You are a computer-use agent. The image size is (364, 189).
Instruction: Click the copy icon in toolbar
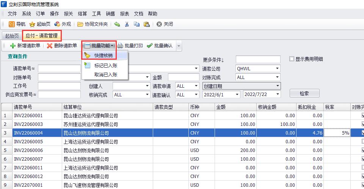[x=136, y=24]
